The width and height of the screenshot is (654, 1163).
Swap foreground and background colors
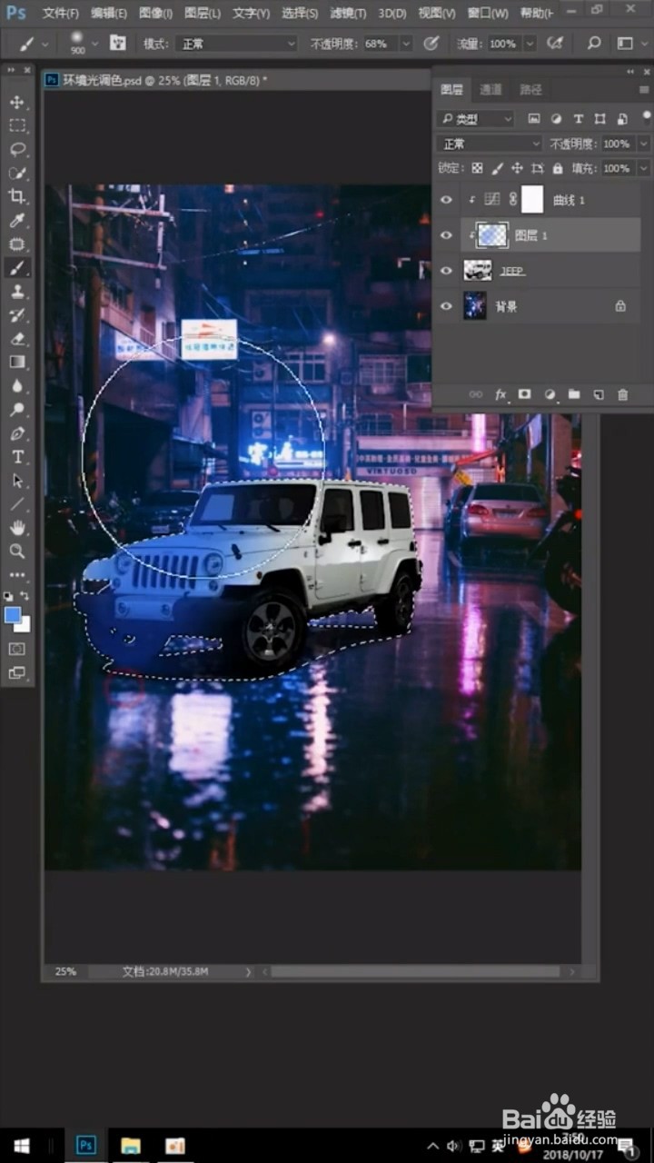tap(25, 596)
